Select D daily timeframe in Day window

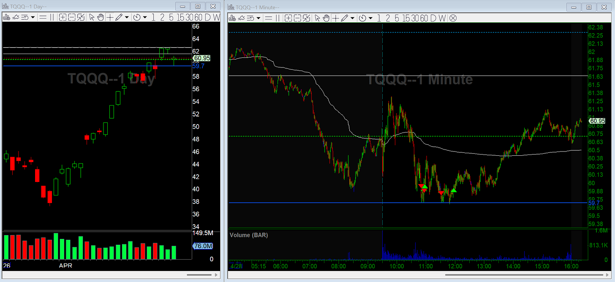click(x=207, y=17)
